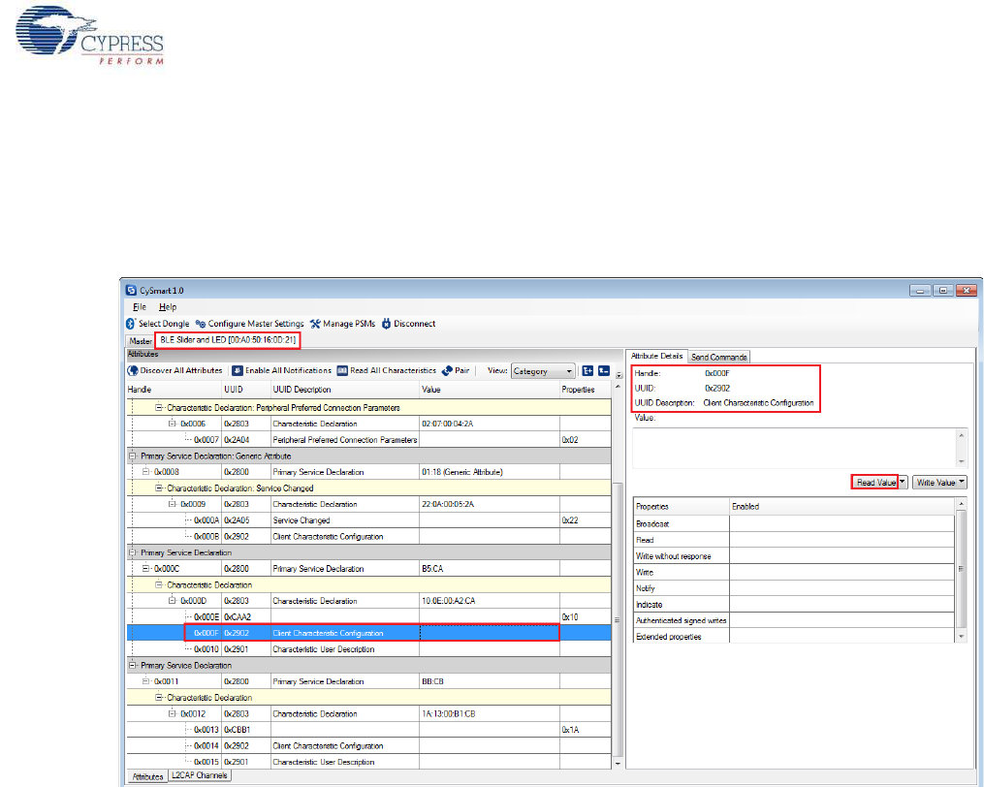Click the CySmart title bar app icon
The width and height of the screenshot is (984, 787).
pos(131,291)
